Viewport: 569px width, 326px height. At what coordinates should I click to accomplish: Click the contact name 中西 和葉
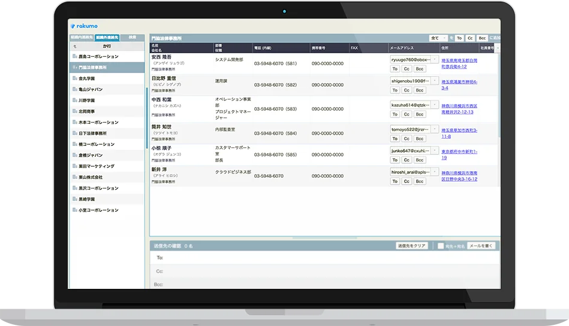tap(161, 100)
